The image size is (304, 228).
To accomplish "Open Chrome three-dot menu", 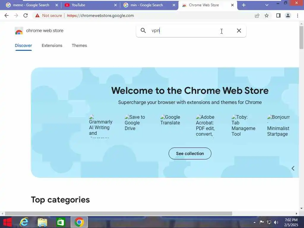I will click(297, 15).
